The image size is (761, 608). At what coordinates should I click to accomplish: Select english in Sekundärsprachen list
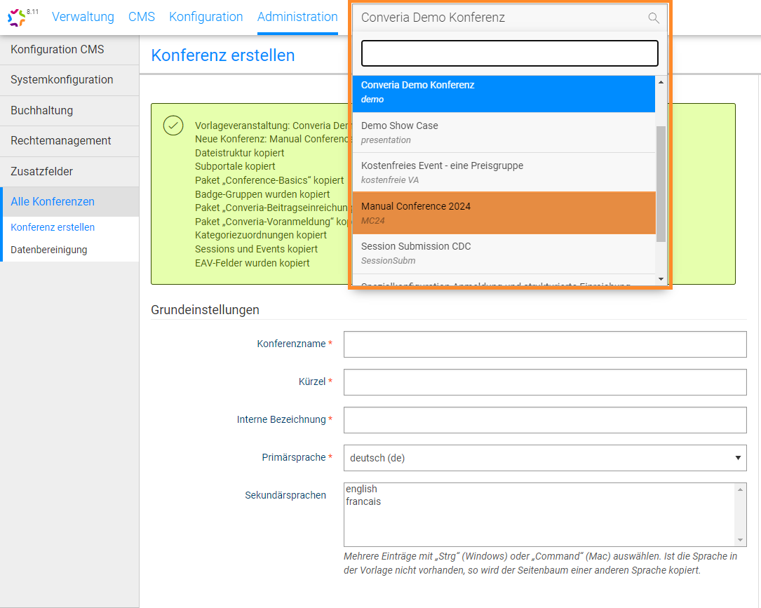tap(362, 489)
